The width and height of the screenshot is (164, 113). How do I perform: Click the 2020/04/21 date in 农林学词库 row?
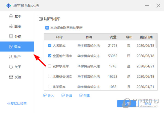pos(145,66)
